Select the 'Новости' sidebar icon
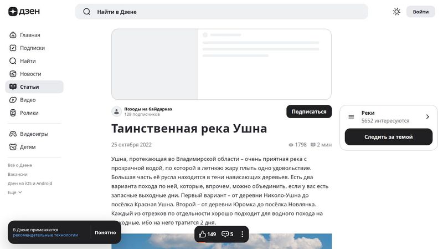Image resolution: width=443 pixels, height=249 pixels. 13,74
